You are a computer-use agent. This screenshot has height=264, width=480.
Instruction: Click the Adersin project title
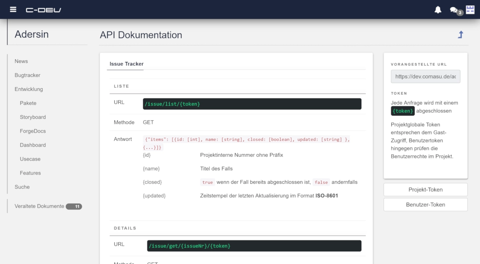pos(31,34)
